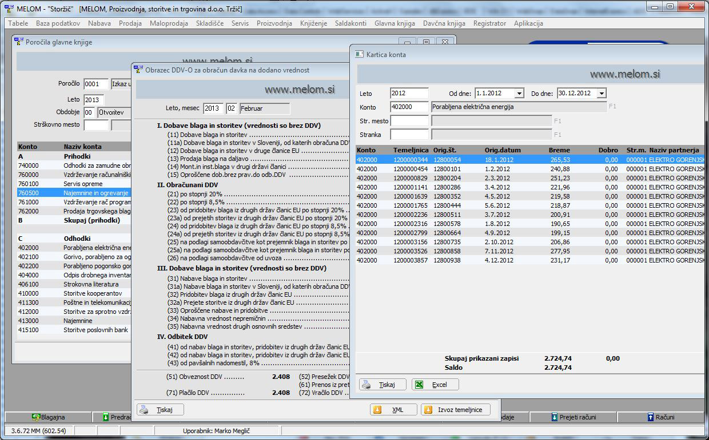Print the Kartica konta with Tiskaj

pyautogui.click(x=382, y=385)
